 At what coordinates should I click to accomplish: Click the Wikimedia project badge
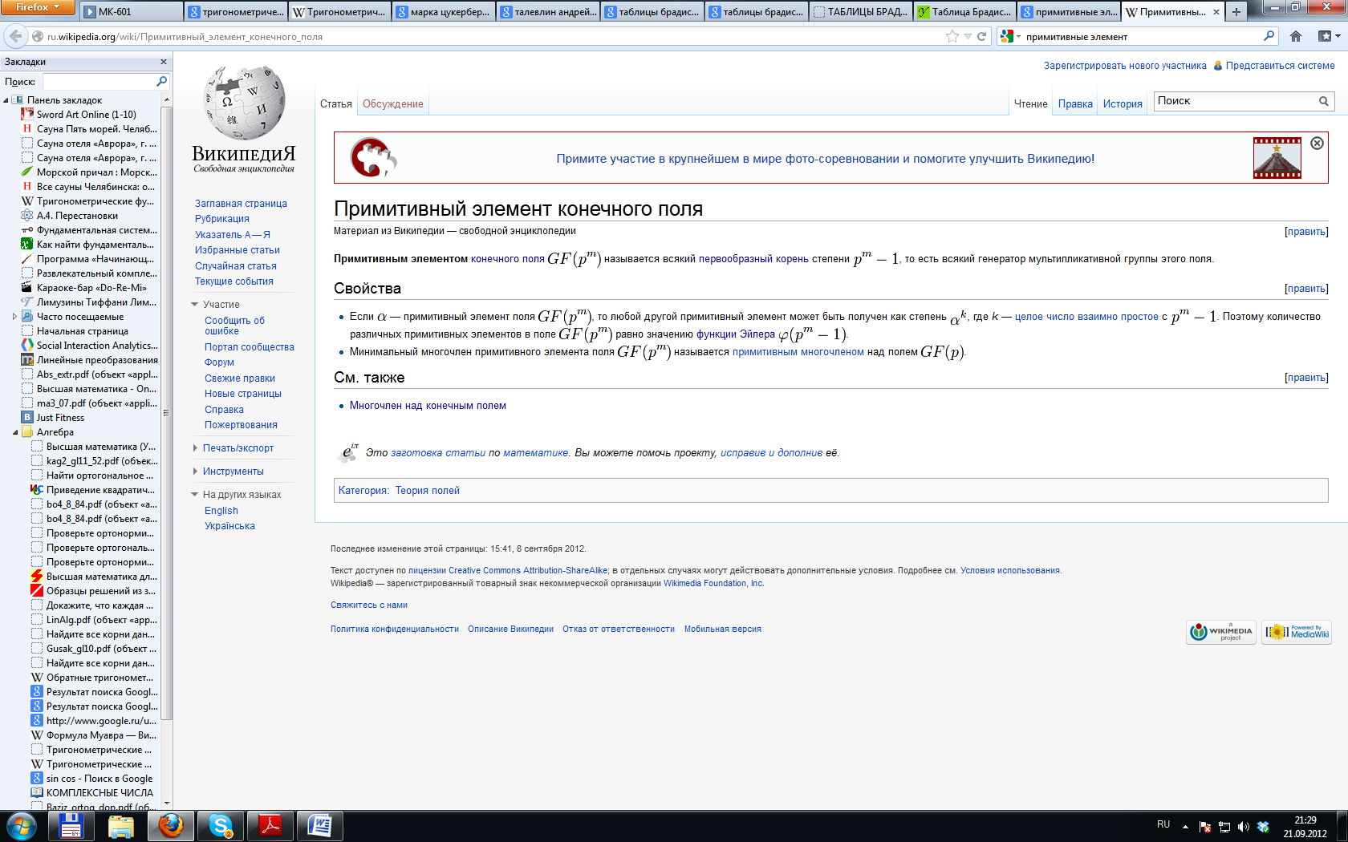click(1221, 632)
